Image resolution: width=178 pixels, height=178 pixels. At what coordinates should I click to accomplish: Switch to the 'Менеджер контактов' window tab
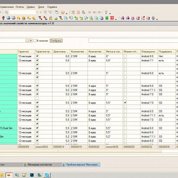tap(43, 164)
